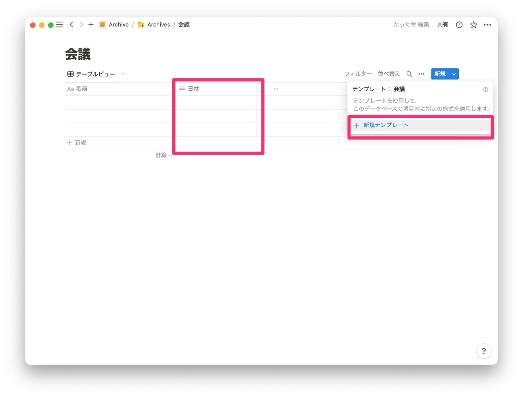The height and width of the screenshot is (398, 523).
Task: Open the page history clock icon
Action: [x=459, y=25]
